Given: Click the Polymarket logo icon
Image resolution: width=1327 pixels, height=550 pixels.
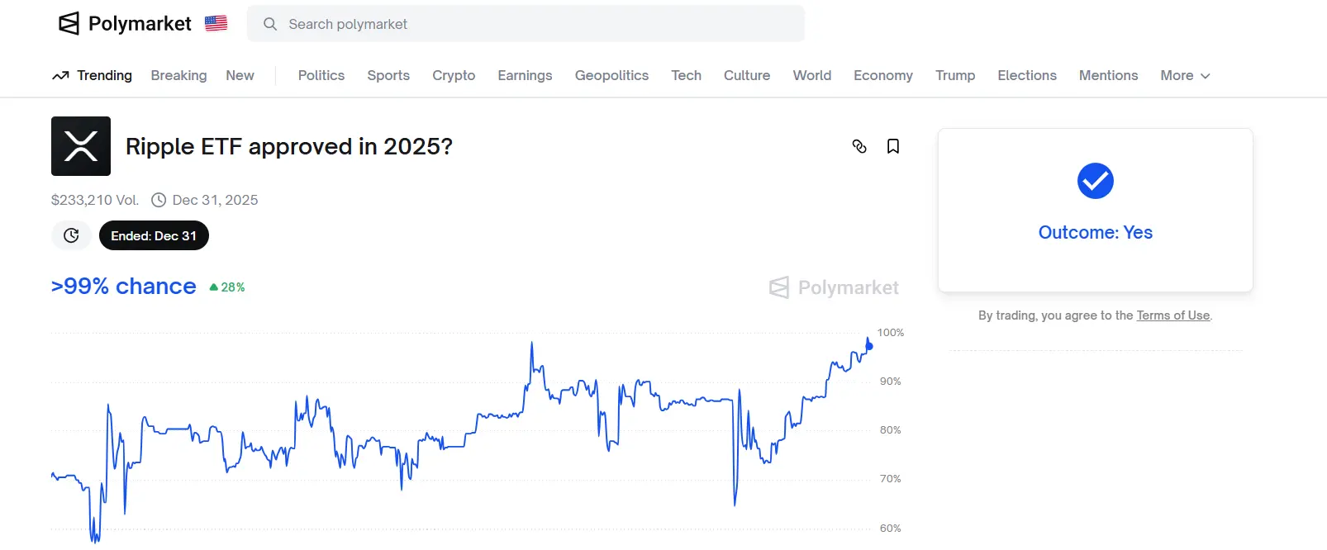Looking at the screenshot, I should tap(69, 24).
